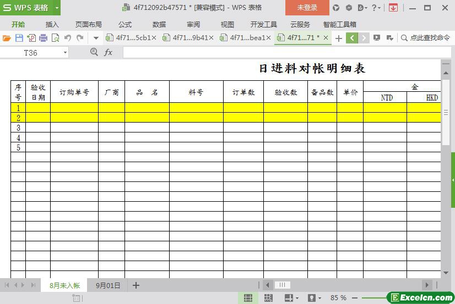Close the 4f71...5cb1 document tab

[154, 38]
